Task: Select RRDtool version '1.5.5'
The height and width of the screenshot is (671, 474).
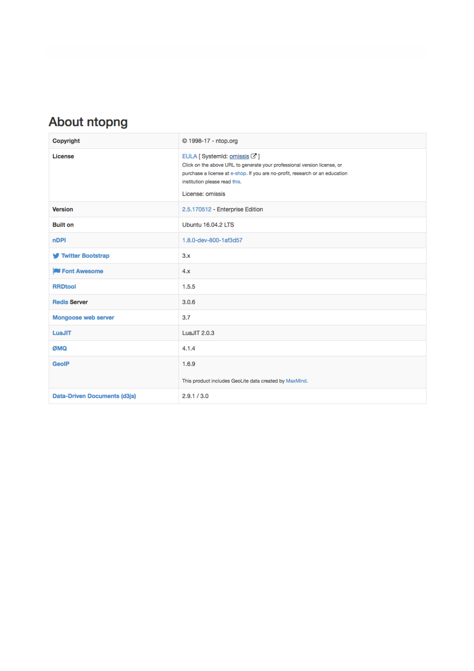Action: pyautogui.click(x=188, y=286)
